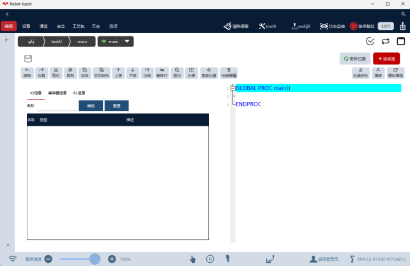The image size is (410, 266).
Task: Click the checkmark verify icon
Action: click(x=370, y=41)
